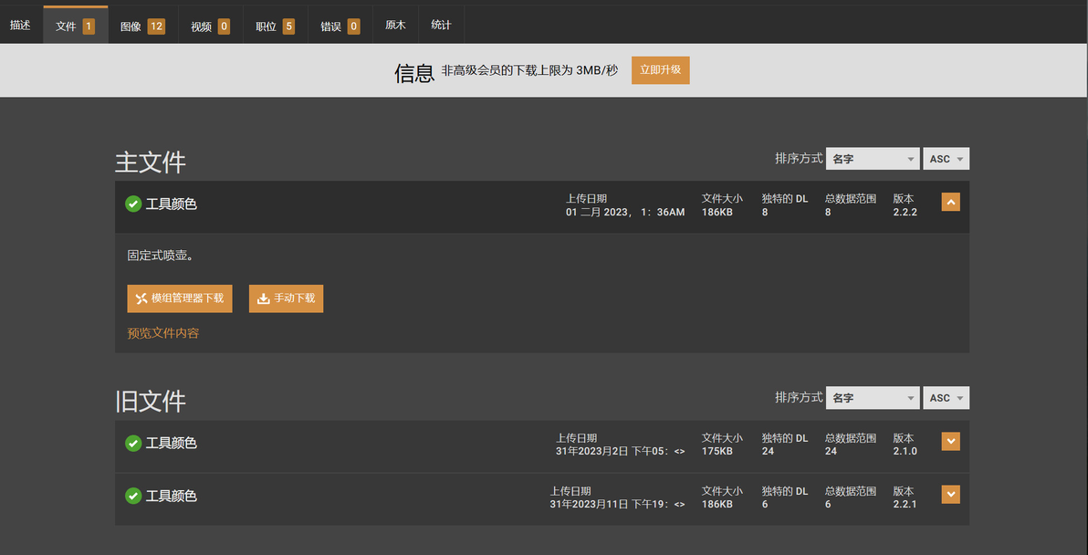
Task: Open the 描述 tab
Action: (x=20, y=25)
